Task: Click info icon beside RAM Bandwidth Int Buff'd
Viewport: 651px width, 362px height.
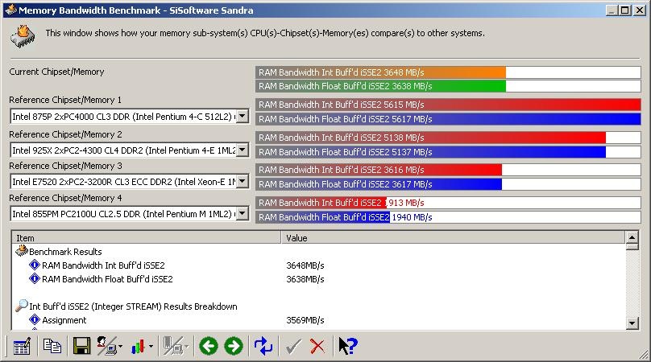Action: [x=35, y=265]
